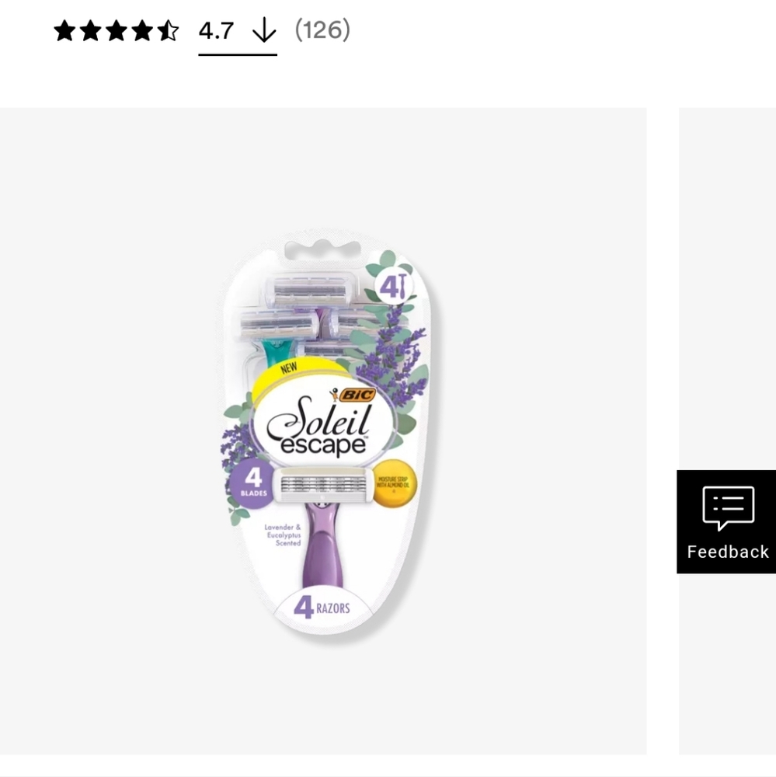Click the third filled rating star

point(117,31)
